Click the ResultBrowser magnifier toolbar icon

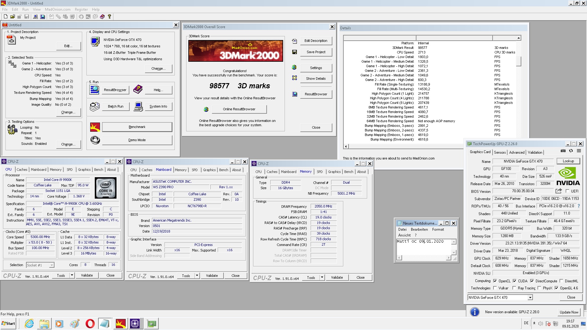point(42,16)
